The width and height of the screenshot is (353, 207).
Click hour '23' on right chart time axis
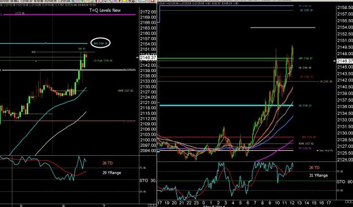tap(197, 202)
